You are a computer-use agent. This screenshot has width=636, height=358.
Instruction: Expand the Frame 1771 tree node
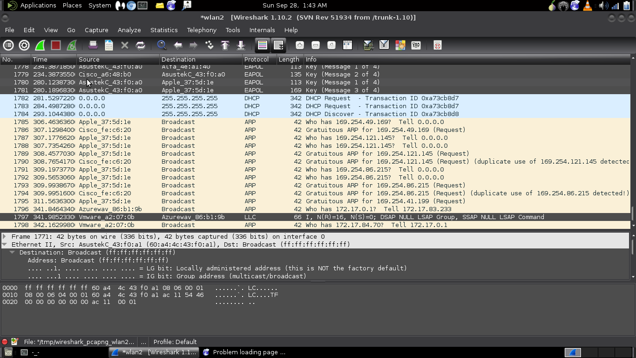pyautogui.click(x=5, y=236)
